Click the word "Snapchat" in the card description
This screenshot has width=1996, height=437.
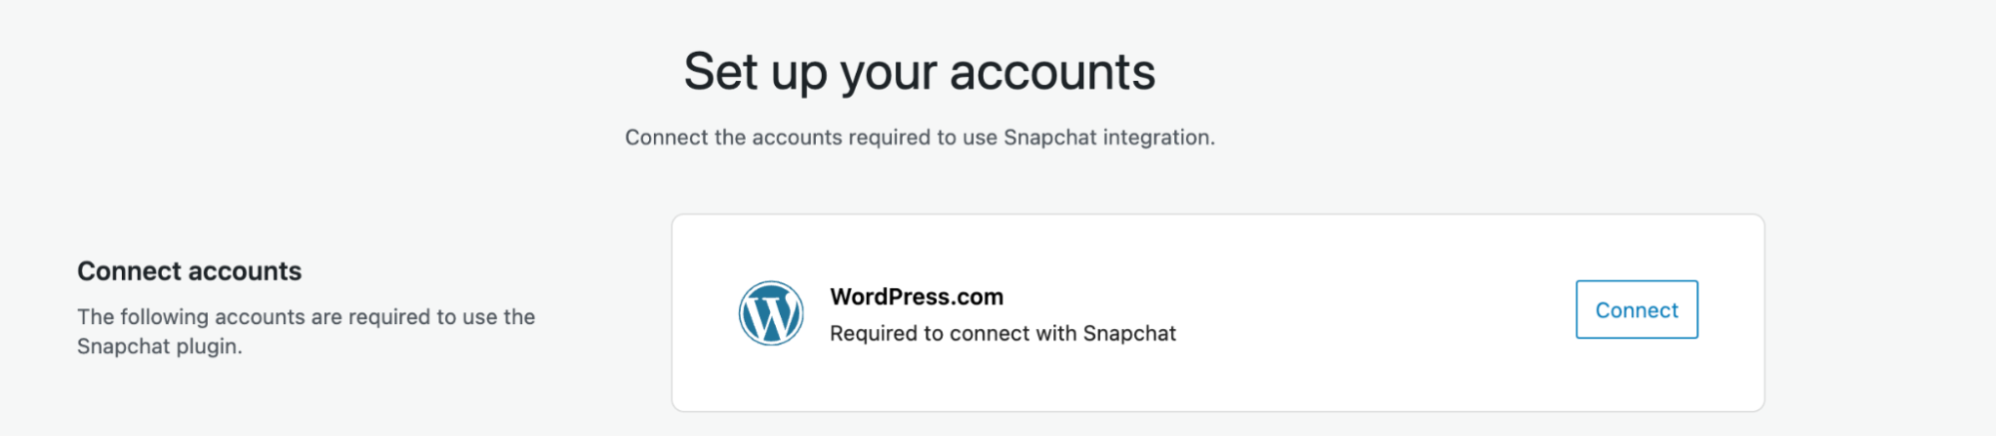1129,333
